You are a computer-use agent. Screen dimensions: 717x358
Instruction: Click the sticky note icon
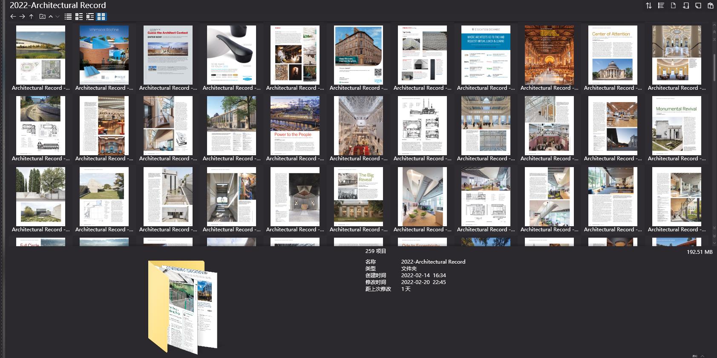698,6
